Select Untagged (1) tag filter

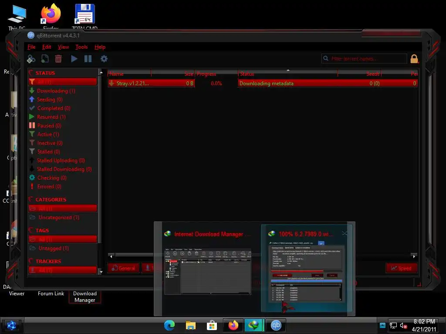[54, 248]
